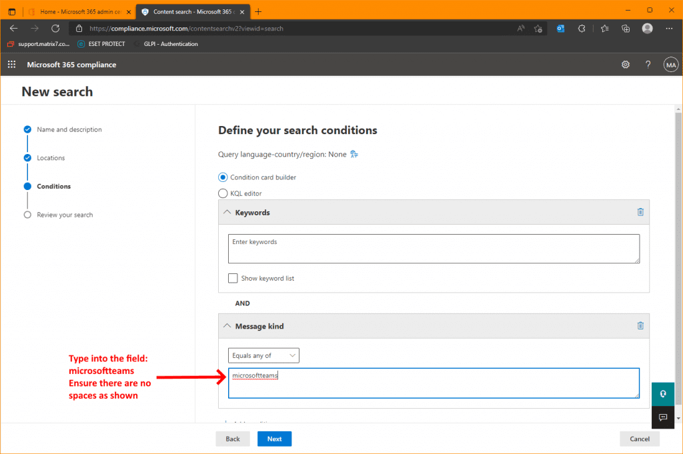Viewport: 683px width, 454px height.
Task: Enable Show keyword list checkbox
Action: coord(233,278)
